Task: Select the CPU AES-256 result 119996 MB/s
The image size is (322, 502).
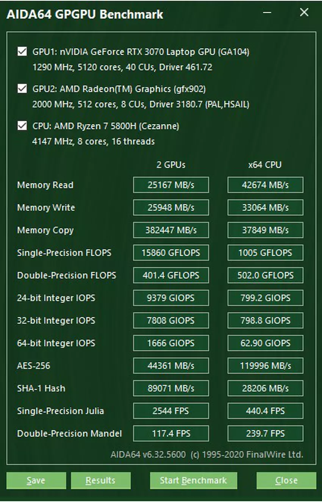Action: click(265, 366)
